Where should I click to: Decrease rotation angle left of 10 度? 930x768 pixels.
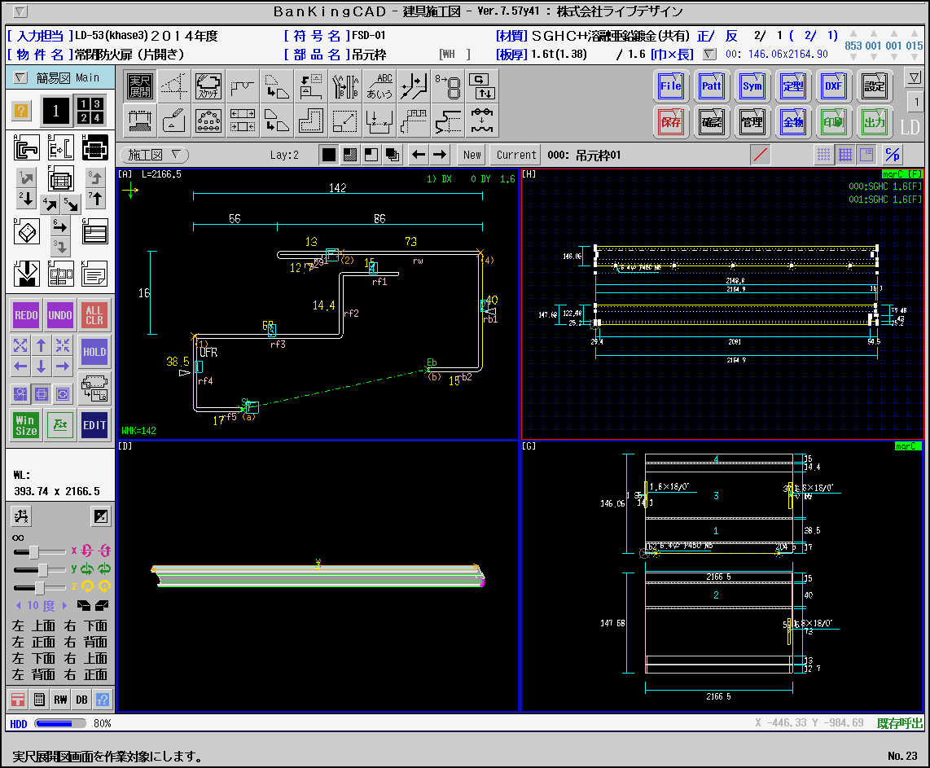click(19, 605)
